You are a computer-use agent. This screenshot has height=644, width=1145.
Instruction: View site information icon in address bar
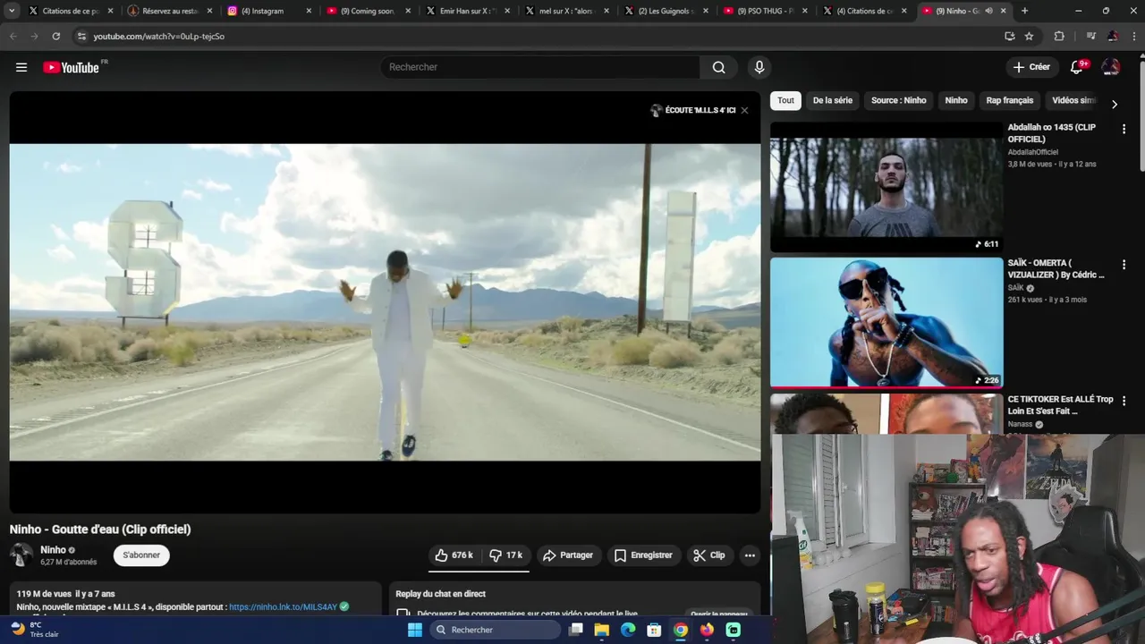[81, 36]
